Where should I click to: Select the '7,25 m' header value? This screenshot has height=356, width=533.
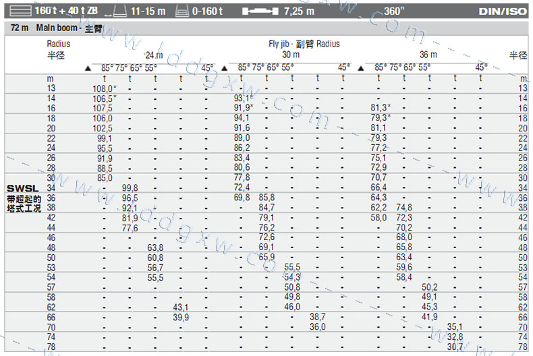(299, 11)
